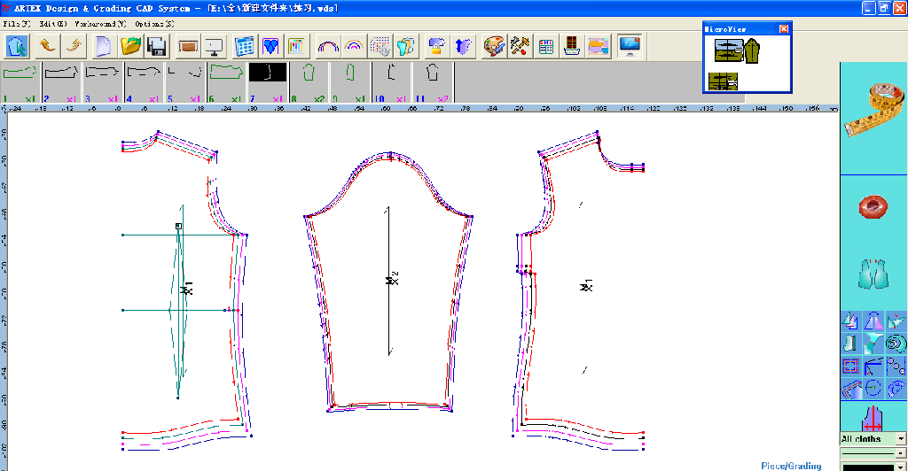Click the undo arrow icon
The height and width of the screenshot is (471, 908).
(47, 45)
